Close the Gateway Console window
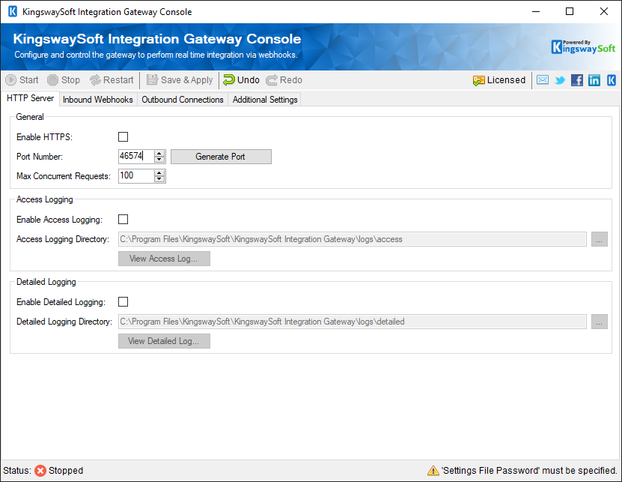 [604, 11]
